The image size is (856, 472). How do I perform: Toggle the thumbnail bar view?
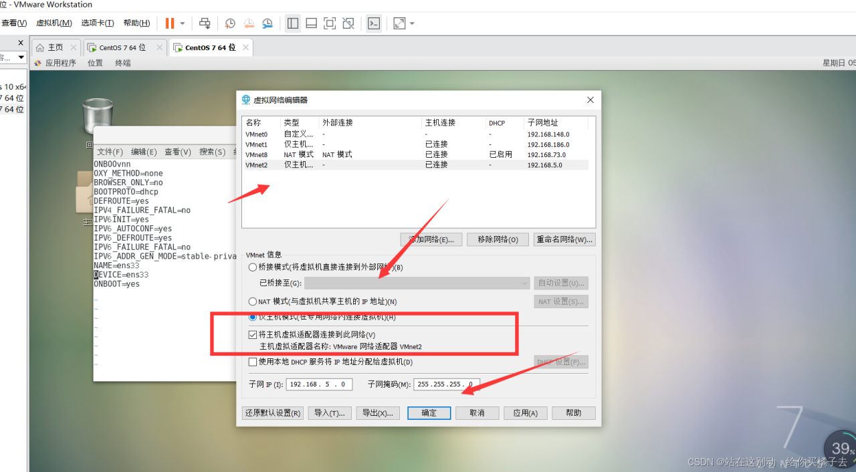click(311, 23)
